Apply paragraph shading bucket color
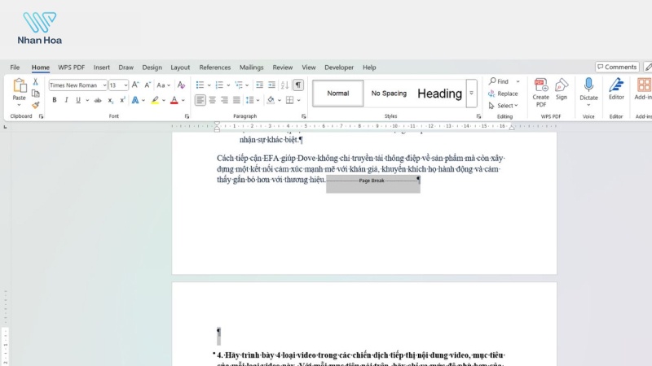The height and width of the screenshot is (366, 652). pos(271,100)
